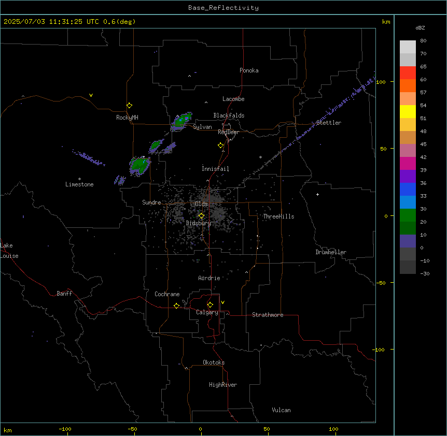Viewport: 447px width, 436px height.
Task: Click the Strathmore city label
Action: pyautogui.click(x=268, y=315)
